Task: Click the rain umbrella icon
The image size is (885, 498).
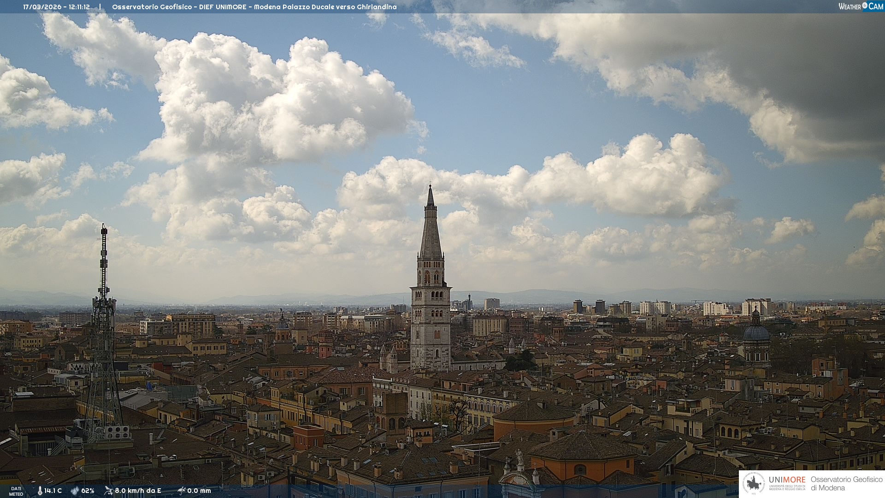Action: pyautogui.click(x=182, y=491)
